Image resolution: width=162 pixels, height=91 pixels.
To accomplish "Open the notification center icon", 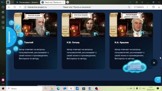I will (x=158, y=88).
